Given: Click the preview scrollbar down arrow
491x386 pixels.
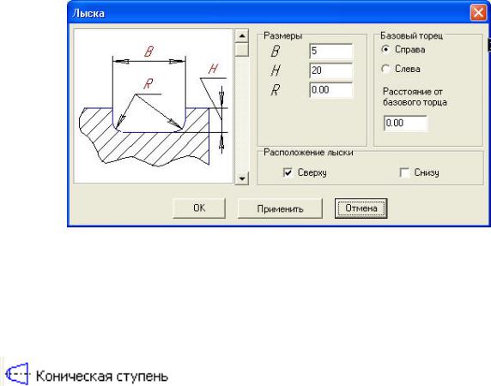Looking at the screenshot, I should 242,178.
